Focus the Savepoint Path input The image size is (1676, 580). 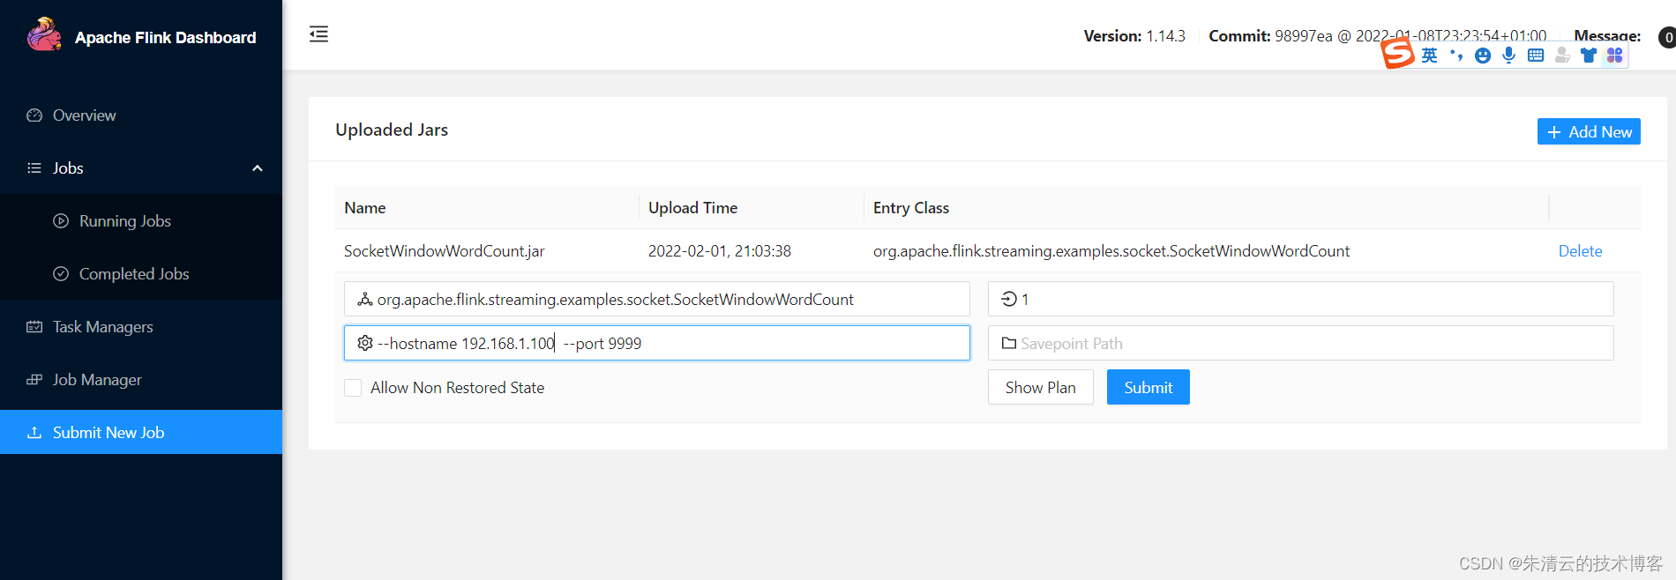coord(1301,343)
